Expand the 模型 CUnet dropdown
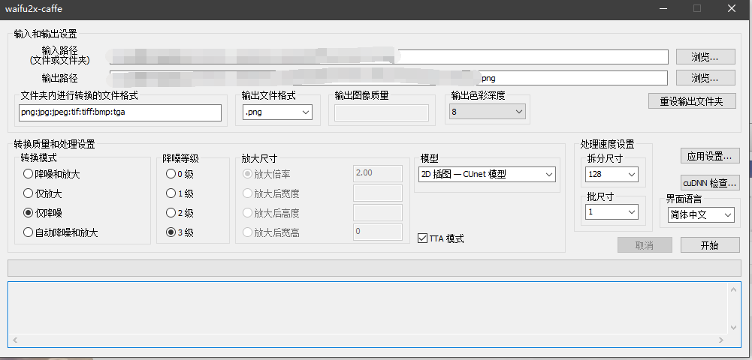This screenshot has width=752, height=360. coord(487,174)
